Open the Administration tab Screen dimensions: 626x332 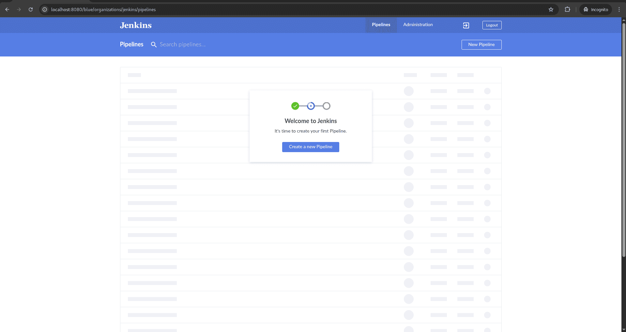pos(418,24)
